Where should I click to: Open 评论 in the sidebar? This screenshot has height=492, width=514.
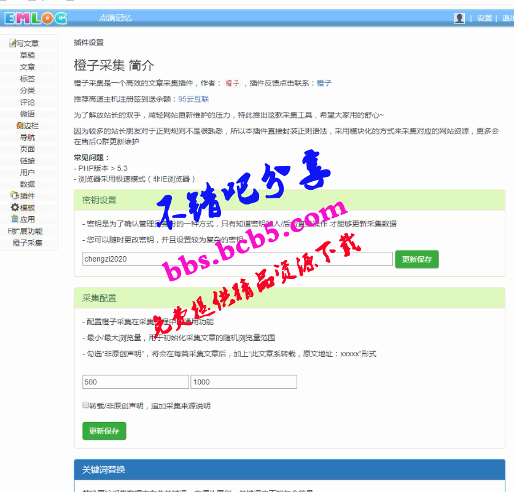click(x=28, y=102)
